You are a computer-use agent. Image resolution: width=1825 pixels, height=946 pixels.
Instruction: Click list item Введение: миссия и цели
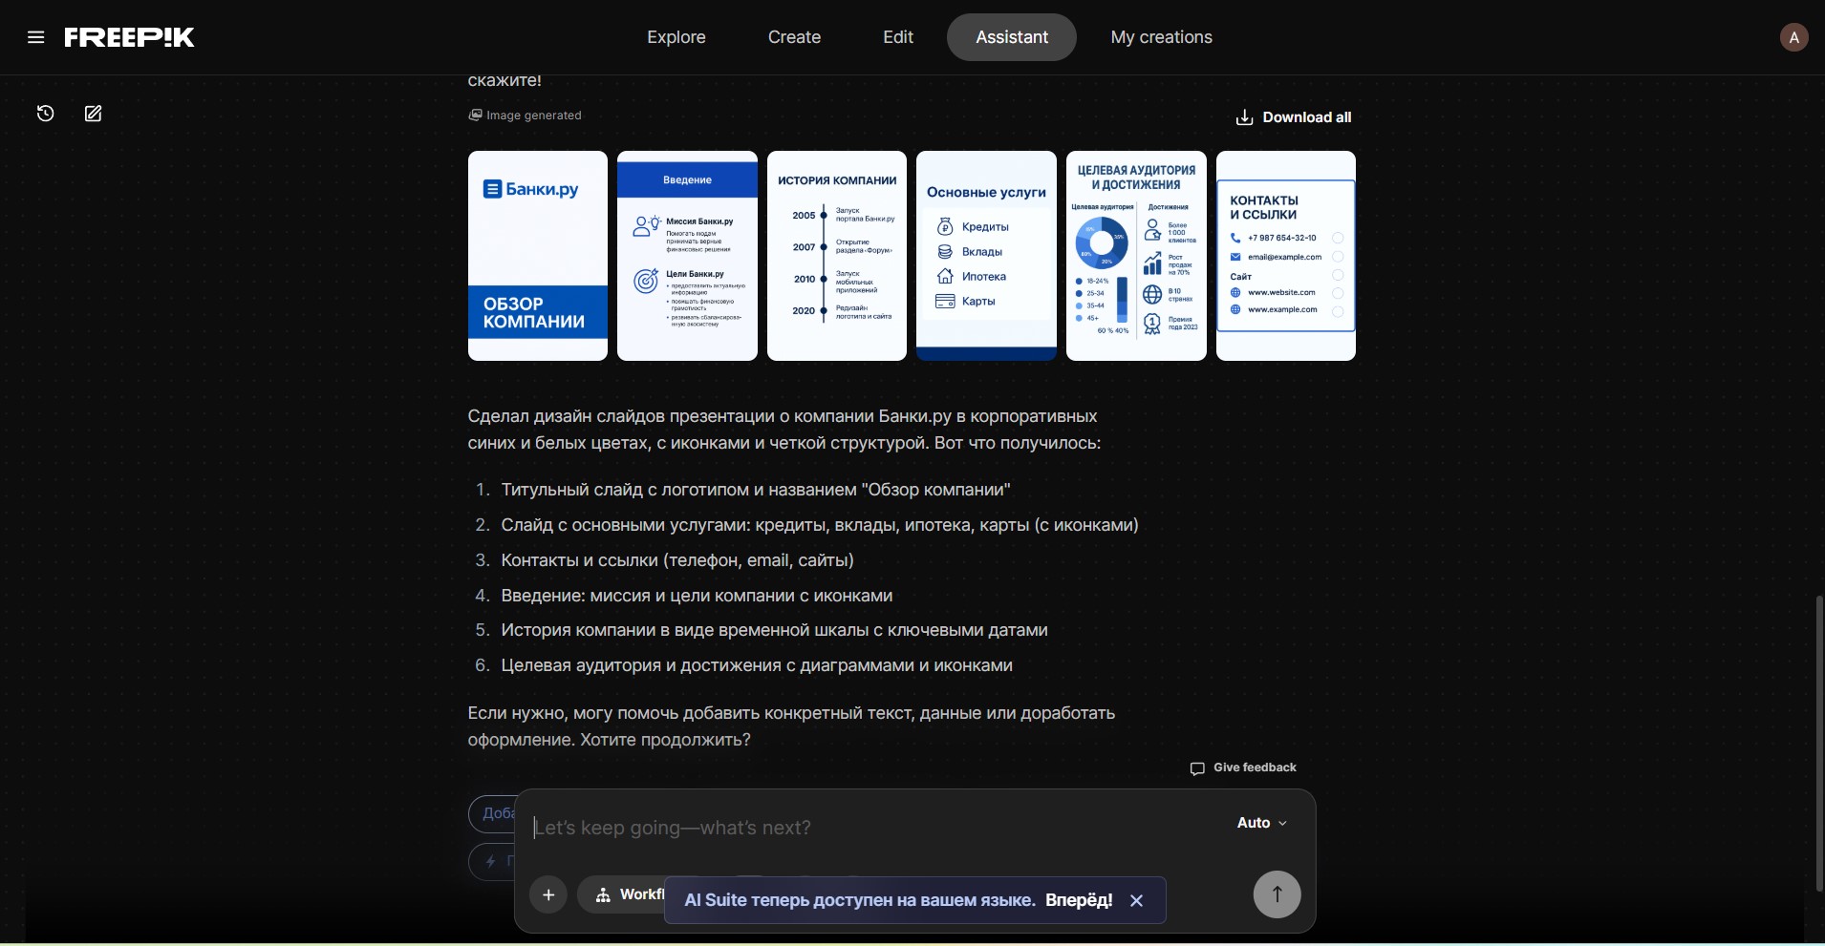click(697, 596)
